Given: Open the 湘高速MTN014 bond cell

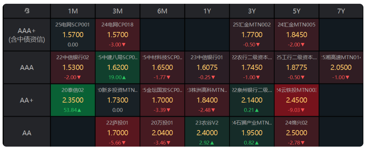Looking at the screenshot, I should click(x=341, y=68).
